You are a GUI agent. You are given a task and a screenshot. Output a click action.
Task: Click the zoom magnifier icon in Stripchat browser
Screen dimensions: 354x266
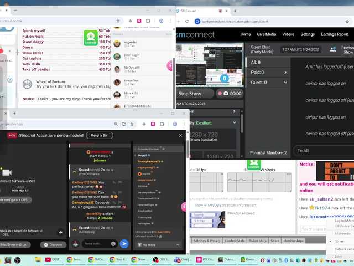pyautogui.click(x=116, y=124)
